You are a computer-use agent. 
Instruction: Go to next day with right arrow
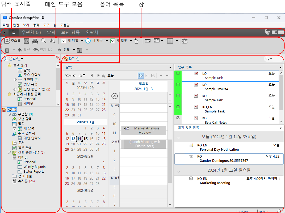tap(98, 76)
